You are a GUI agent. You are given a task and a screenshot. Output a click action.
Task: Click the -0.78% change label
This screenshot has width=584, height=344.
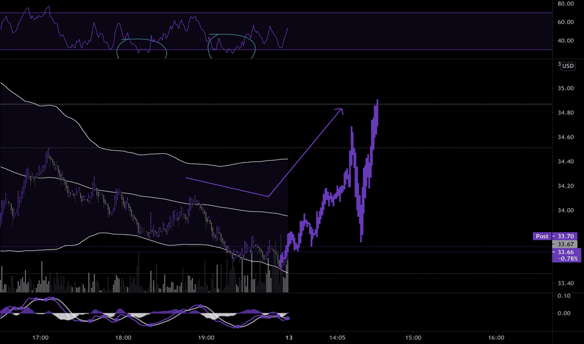click(x=568, y=258)
